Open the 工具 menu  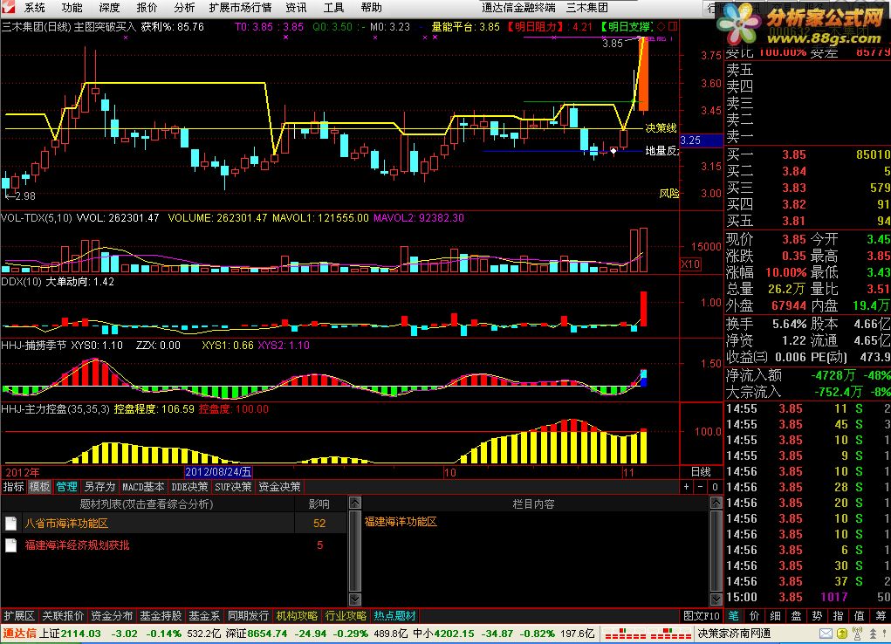point(333,7)
